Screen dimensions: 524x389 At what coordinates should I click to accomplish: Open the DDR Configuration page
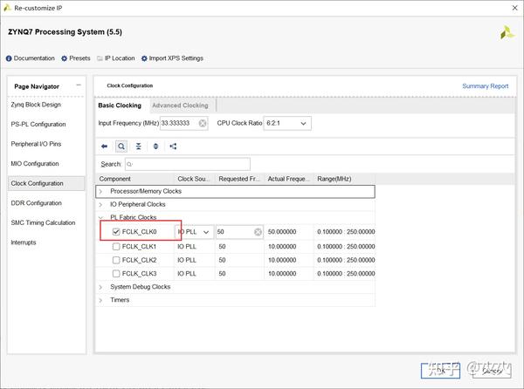click(37, 203)
